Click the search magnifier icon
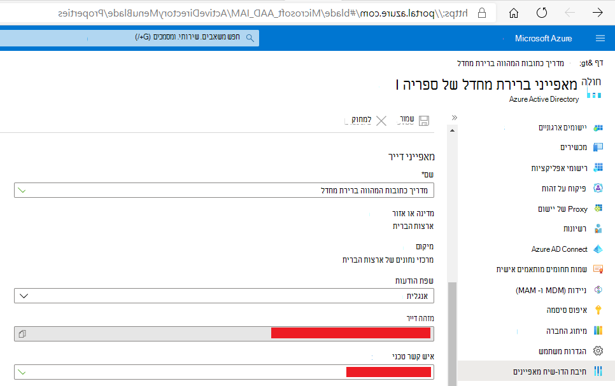615x386 pixels. [x=250, y=38]
